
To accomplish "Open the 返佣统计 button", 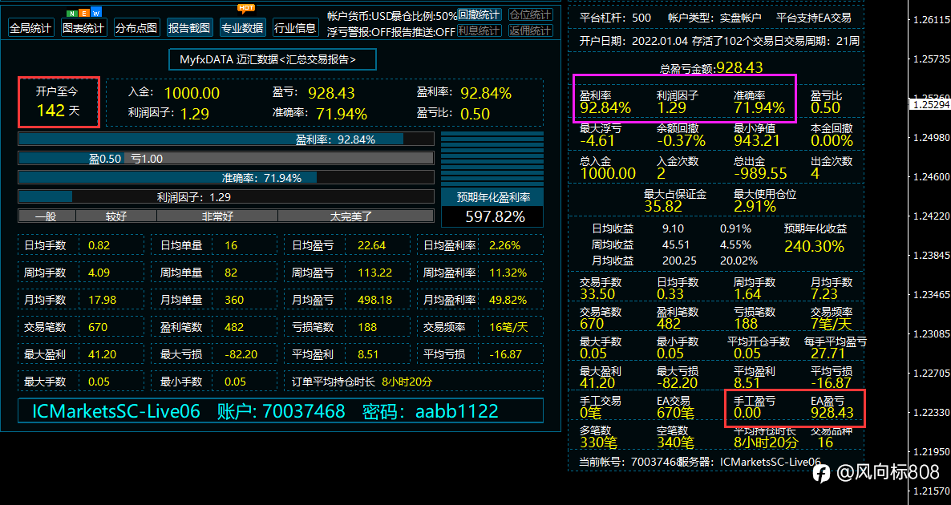I will (x=531, y=31).
